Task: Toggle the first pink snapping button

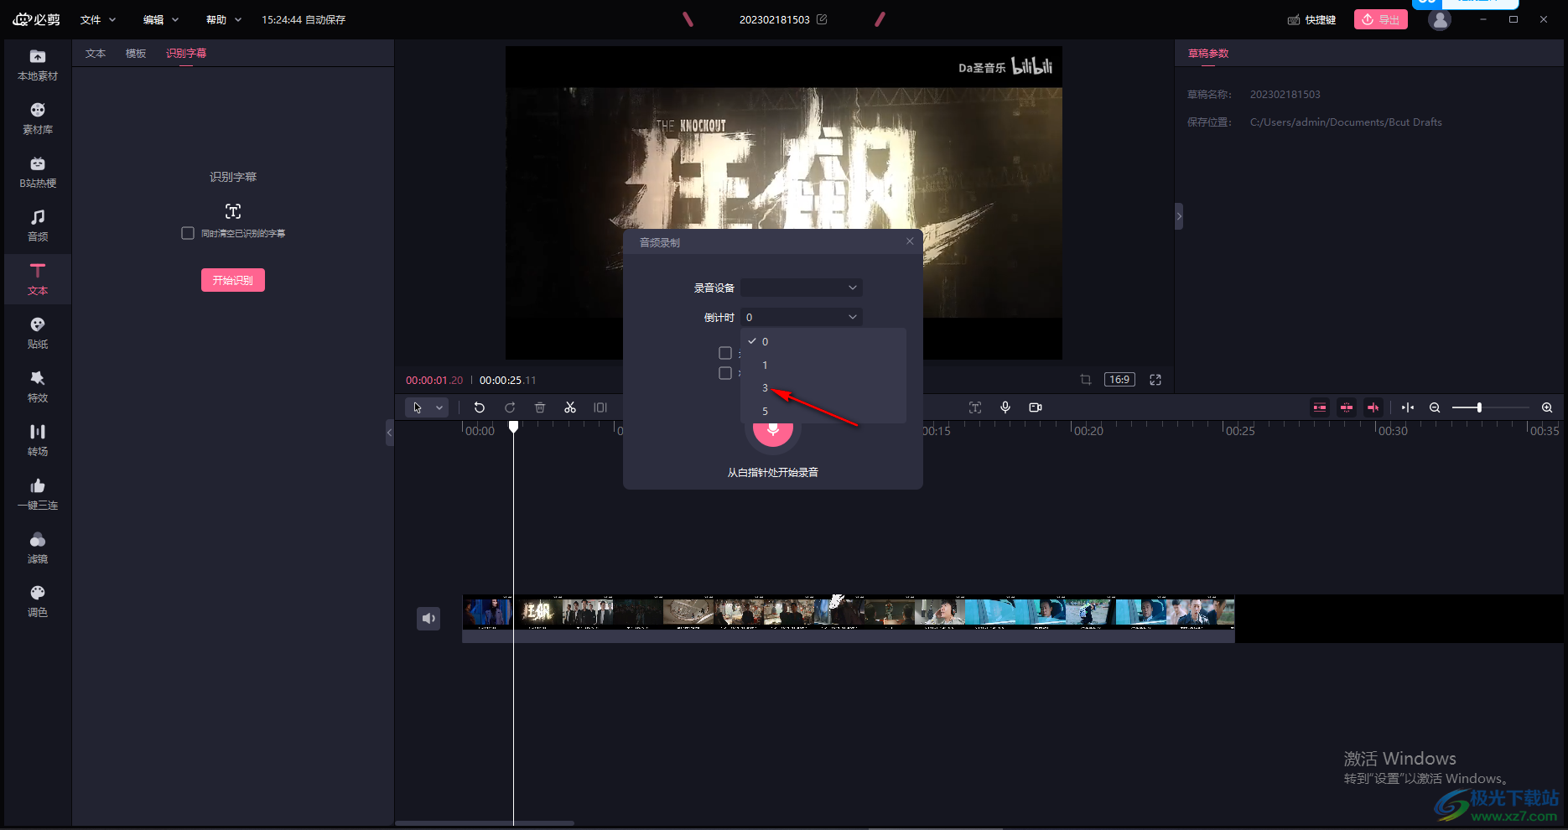Action: (1320, 407)
